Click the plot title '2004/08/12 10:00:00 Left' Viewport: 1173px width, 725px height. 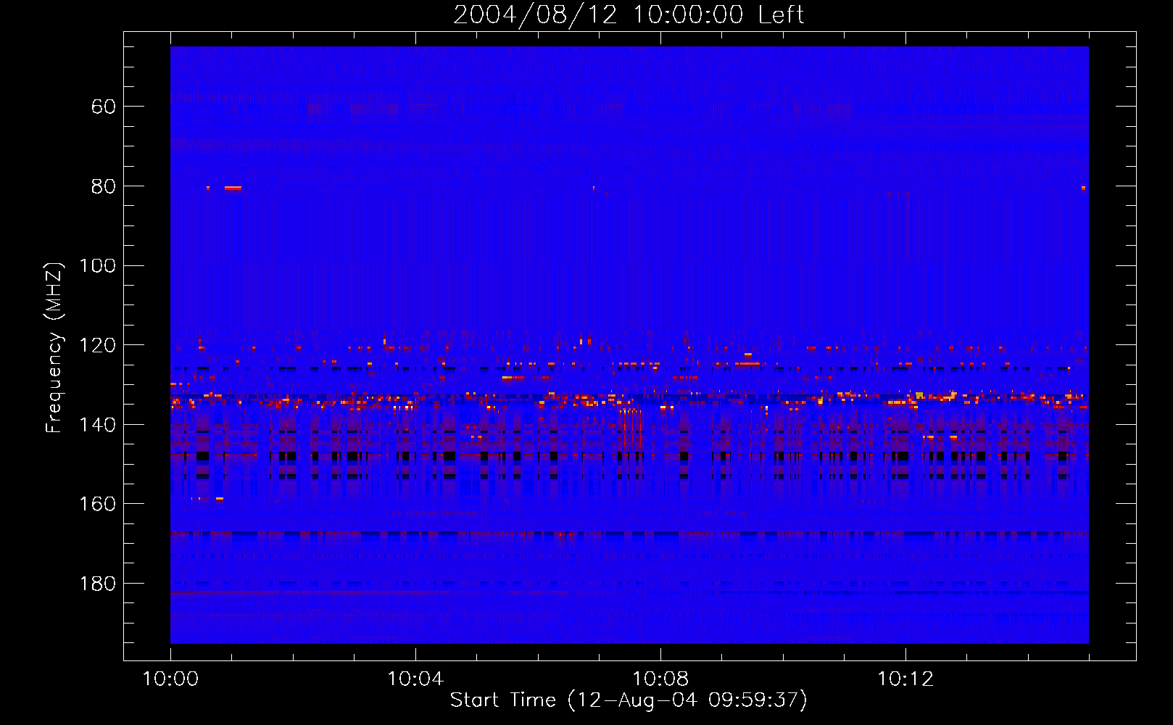pos(629,14)
